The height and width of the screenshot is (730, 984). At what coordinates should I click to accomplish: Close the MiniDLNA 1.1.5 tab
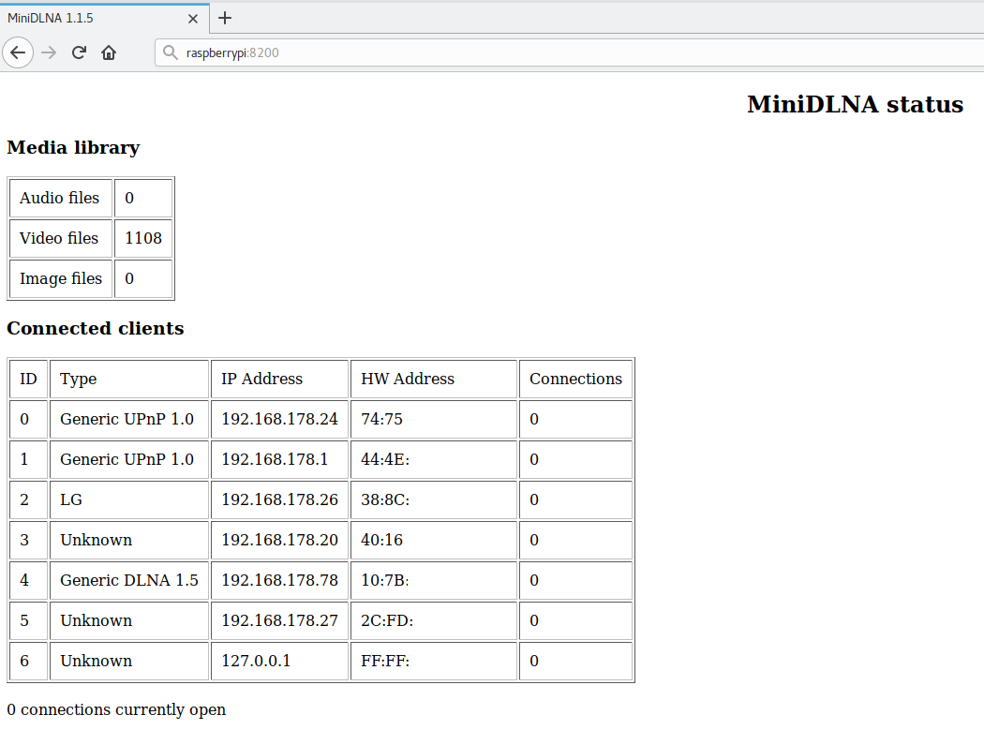pos(193,19)
